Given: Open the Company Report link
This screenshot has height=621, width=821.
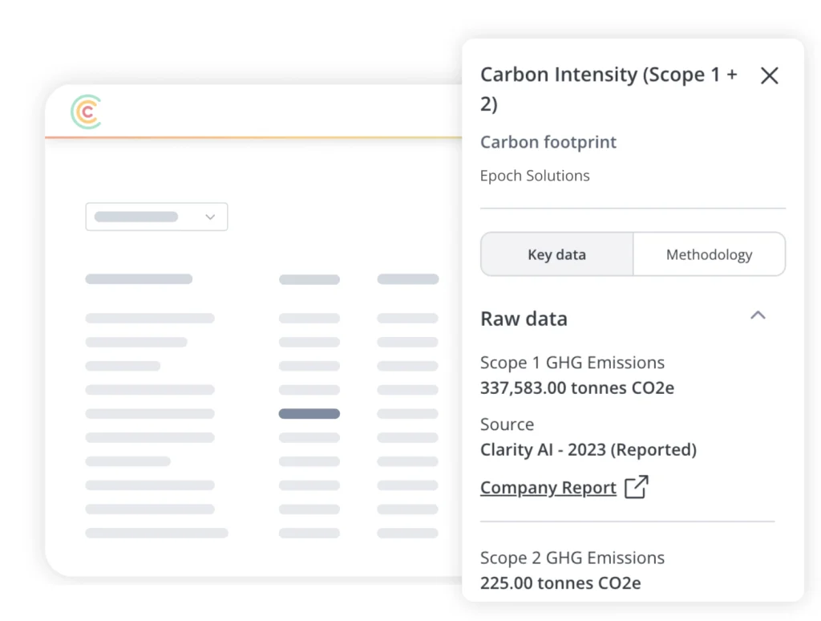Looking at the screenshot, I should (x=548, y=488).
